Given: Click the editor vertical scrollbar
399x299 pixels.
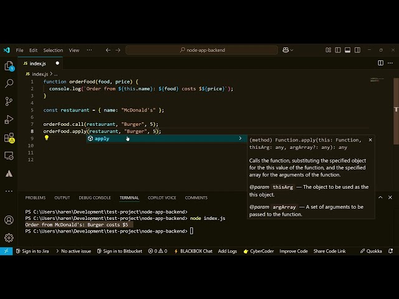Looking at the screenshot, I should click(397, 111).
